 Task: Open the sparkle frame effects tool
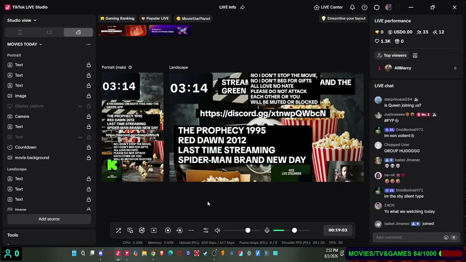[154, 230]
